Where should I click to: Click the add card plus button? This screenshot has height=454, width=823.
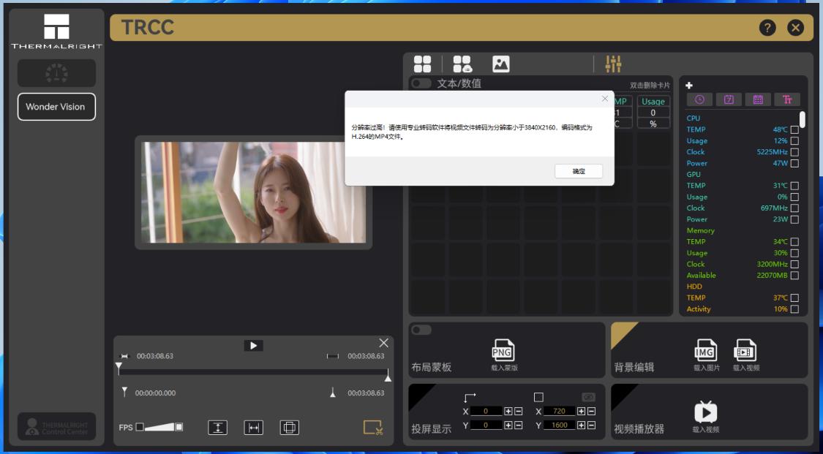pos(688,85)
